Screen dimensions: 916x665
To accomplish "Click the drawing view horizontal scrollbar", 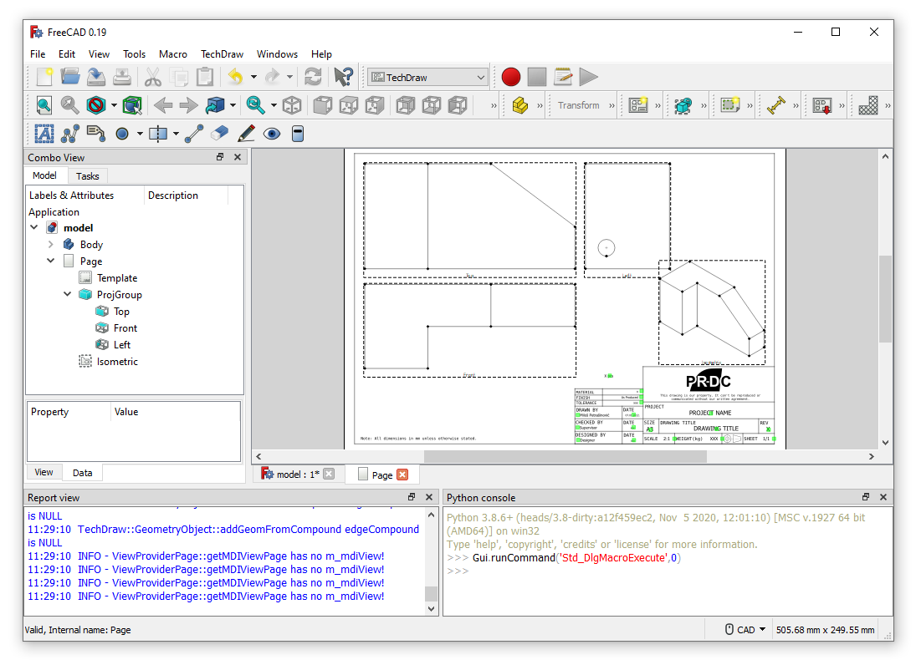I will click(565, 456).
